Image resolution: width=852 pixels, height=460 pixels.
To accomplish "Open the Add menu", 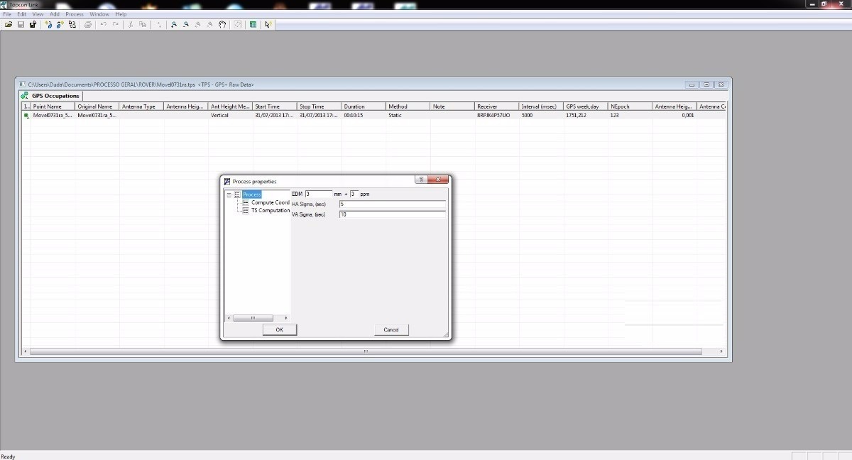I will coord(55,14).
